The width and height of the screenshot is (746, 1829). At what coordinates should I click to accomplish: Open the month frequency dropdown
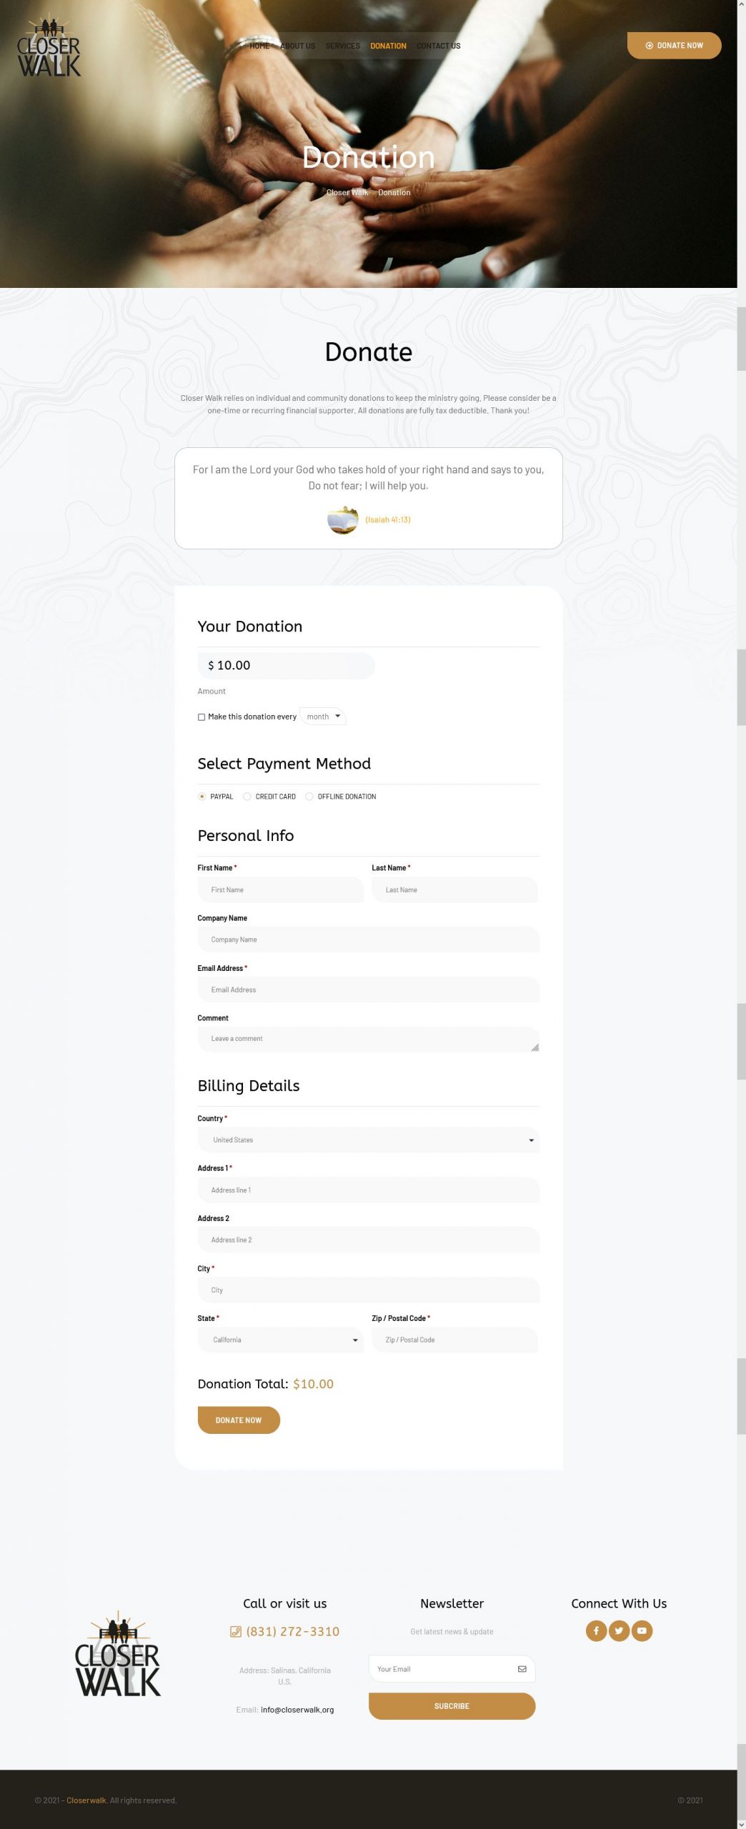(x=323, y=717)
